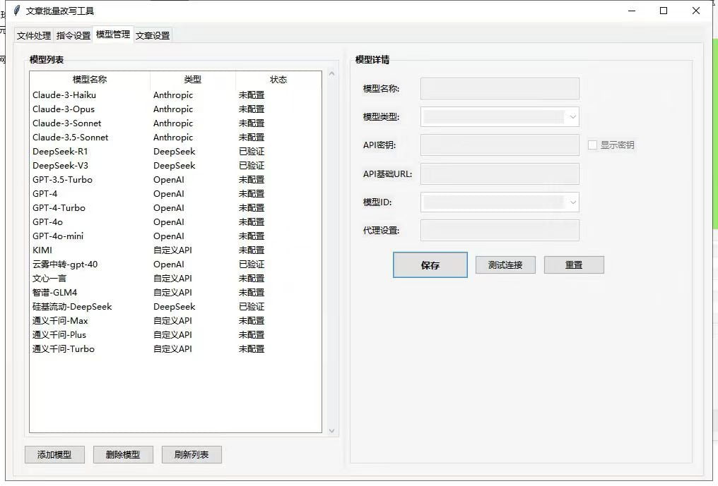Select the 模型管理 tab
Viewport: 718px width, 486px height.
(112, 35)
